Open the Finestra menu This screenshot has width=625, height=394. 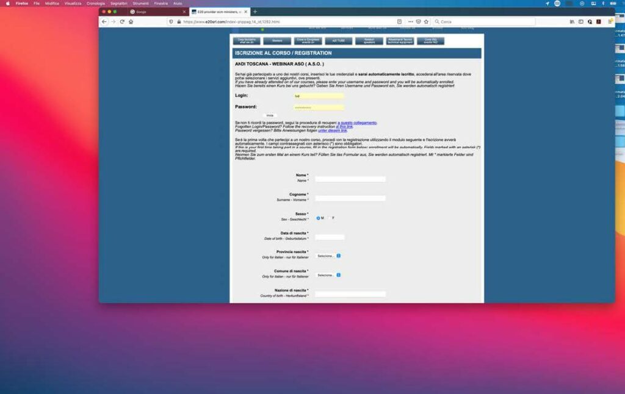pyautogui.click(x=161, y=3)
